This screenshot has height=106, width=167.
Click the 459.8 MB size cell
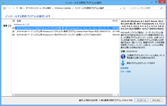pos(116,35)
